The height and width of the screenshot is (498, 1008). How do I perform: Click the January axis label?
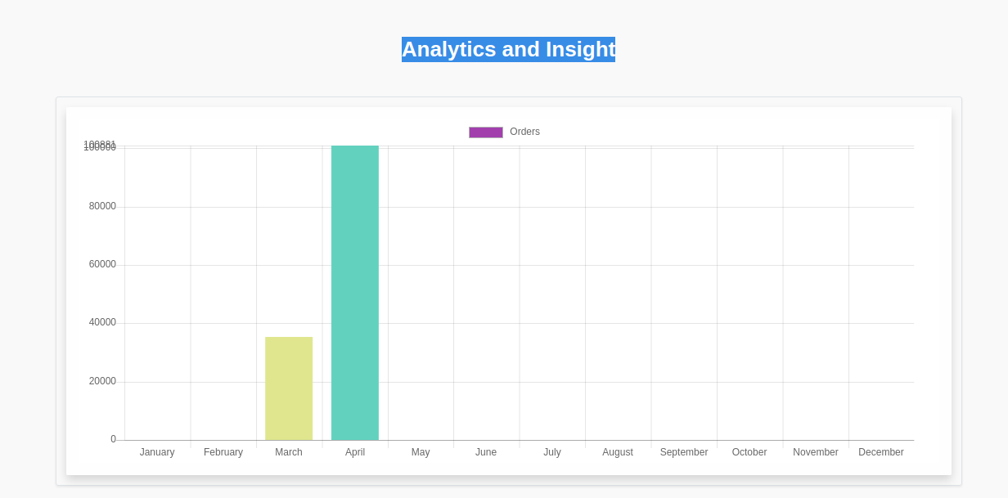[x=157, y=452]
